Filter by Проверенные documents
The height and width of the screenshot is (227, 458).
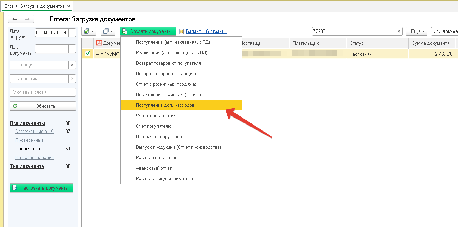tap(29, 140)
